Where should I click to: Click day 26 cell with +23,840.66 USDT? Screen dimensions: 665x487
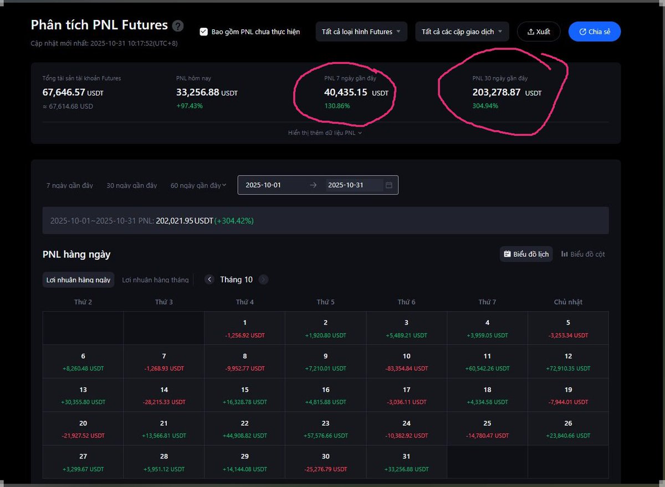[x=568, y=429]
